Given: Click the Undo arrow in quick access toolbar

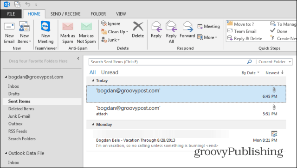Looking at the screenshot, I should tap(28, 4).
